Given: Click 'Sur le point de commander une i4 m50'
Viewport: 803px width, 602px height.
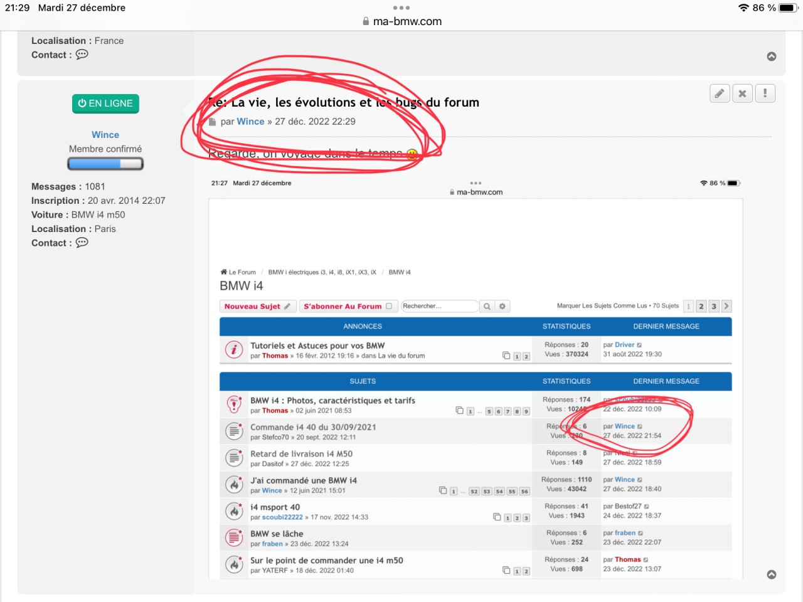Looking at the screenshot, I should point(327,561).
